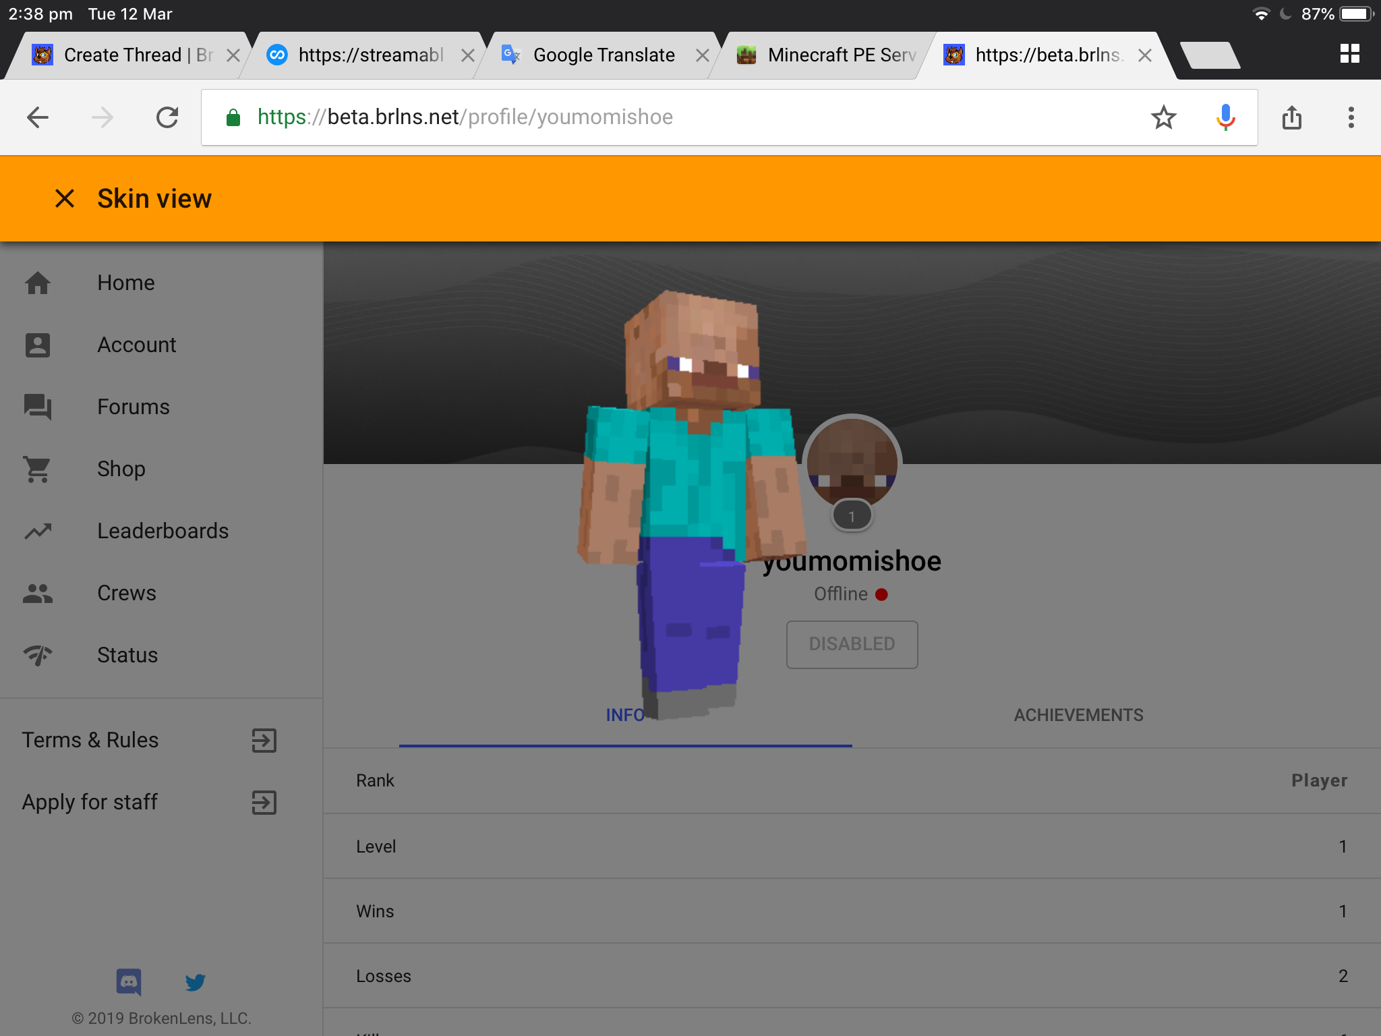Click the Account person icon
Viewport: 1381px width, 1036px height.
click(38, 345)
